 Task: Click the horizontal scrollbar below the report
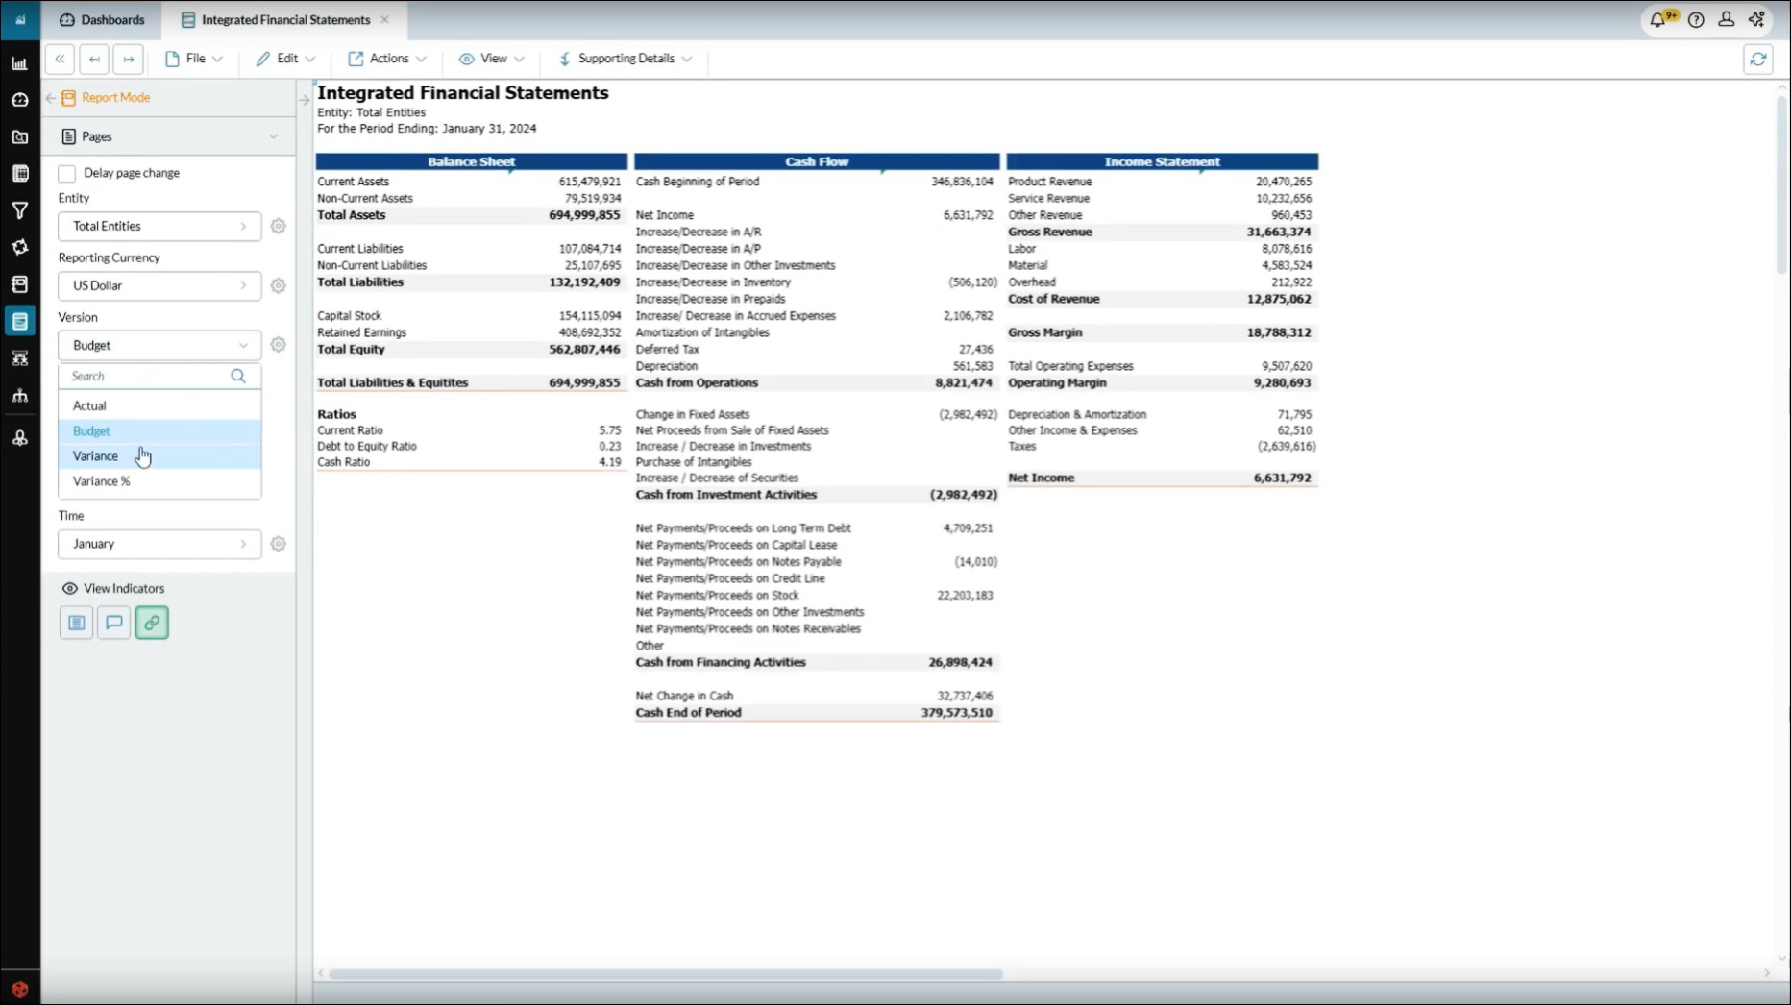coord(665,974)
